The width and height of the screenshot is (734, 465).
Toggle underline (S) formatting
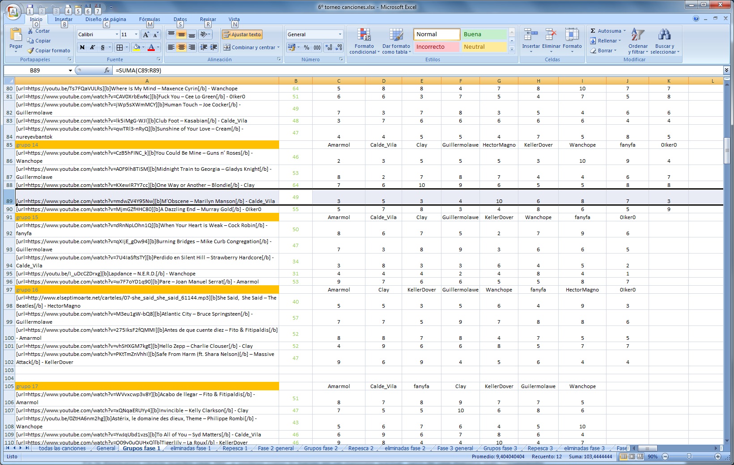[102, 47]
